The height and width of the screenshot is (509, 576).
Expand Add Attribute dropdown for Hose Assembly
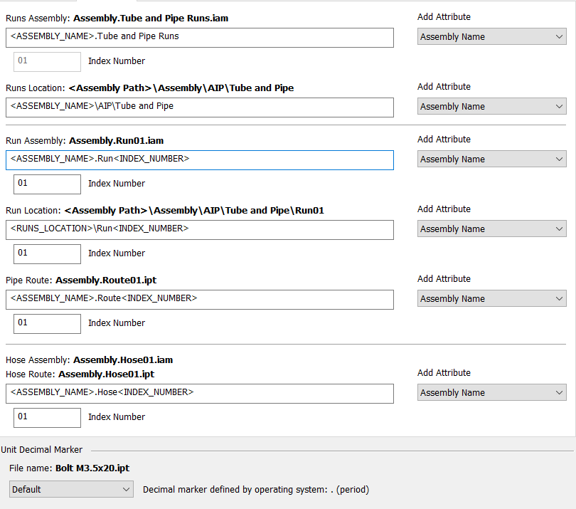(x=491, y=393)
